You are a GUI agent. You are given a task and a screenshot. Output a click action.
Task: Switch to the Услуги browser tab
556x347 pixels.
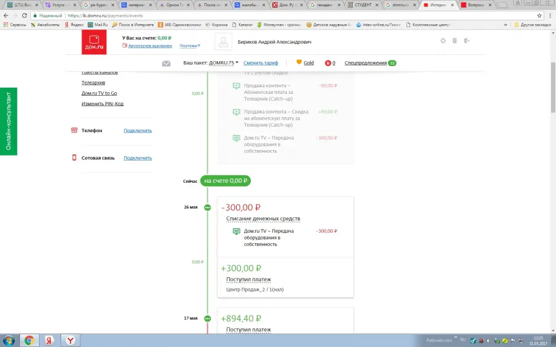tap(59, 5)
